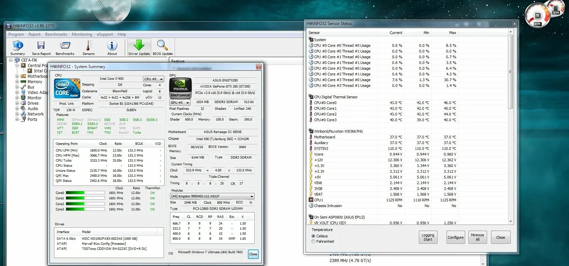Click Close button in Sensor Status footer
569x266 pixels.
pyautogui.click(x=501, y=237)
